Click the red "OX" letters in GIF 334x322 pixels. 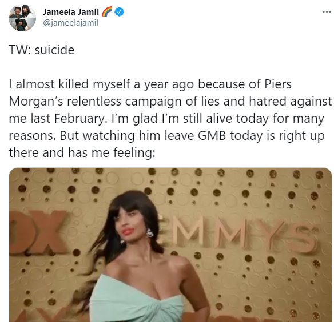coord(38,232)
